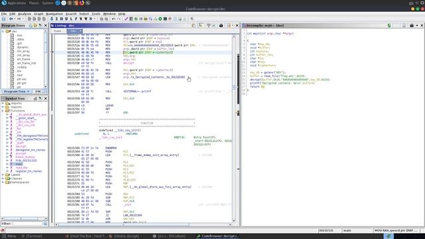Open the Applications menu in the top panel
Viewport: 425px width, 239px height.
point(16,3)
